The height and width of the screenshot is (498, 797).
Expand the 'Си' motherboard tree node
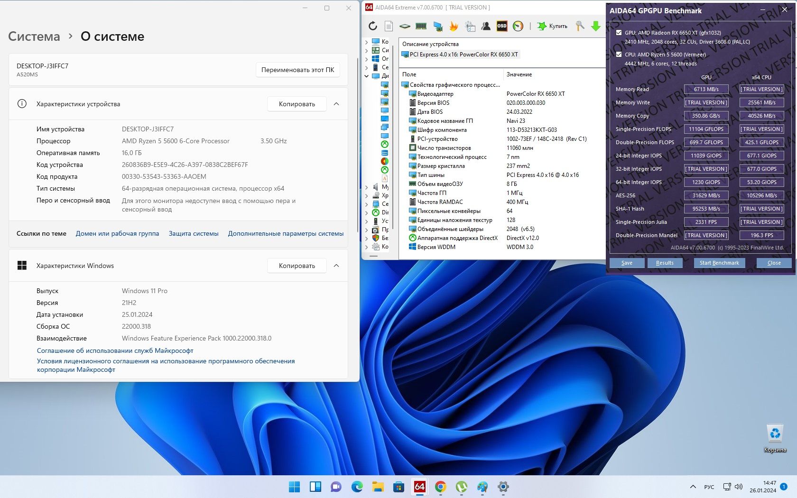click(x=366, y=50)
